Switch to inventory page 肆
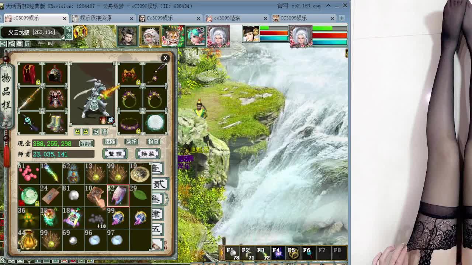472x265 pixels. (x=158, y=213)
